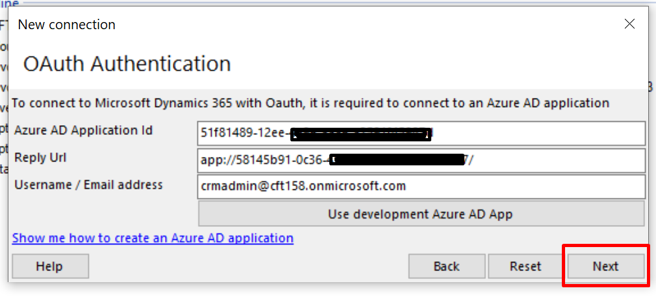Click the Azure AD Application Id label
This screenshot has height=297, width=656.
[84, 131]
